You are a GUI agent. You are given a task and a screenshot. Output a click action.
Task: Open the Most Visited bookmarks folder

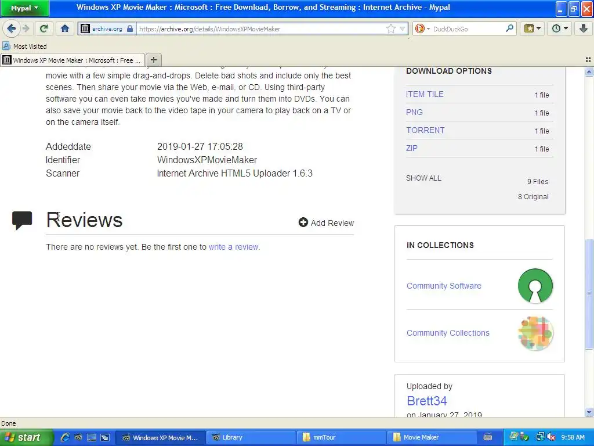(24, 46)
